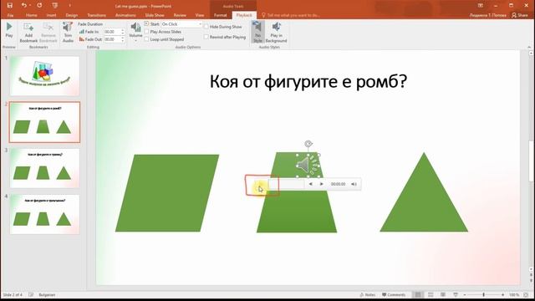Move audio forward with forward control

point(321,184)
